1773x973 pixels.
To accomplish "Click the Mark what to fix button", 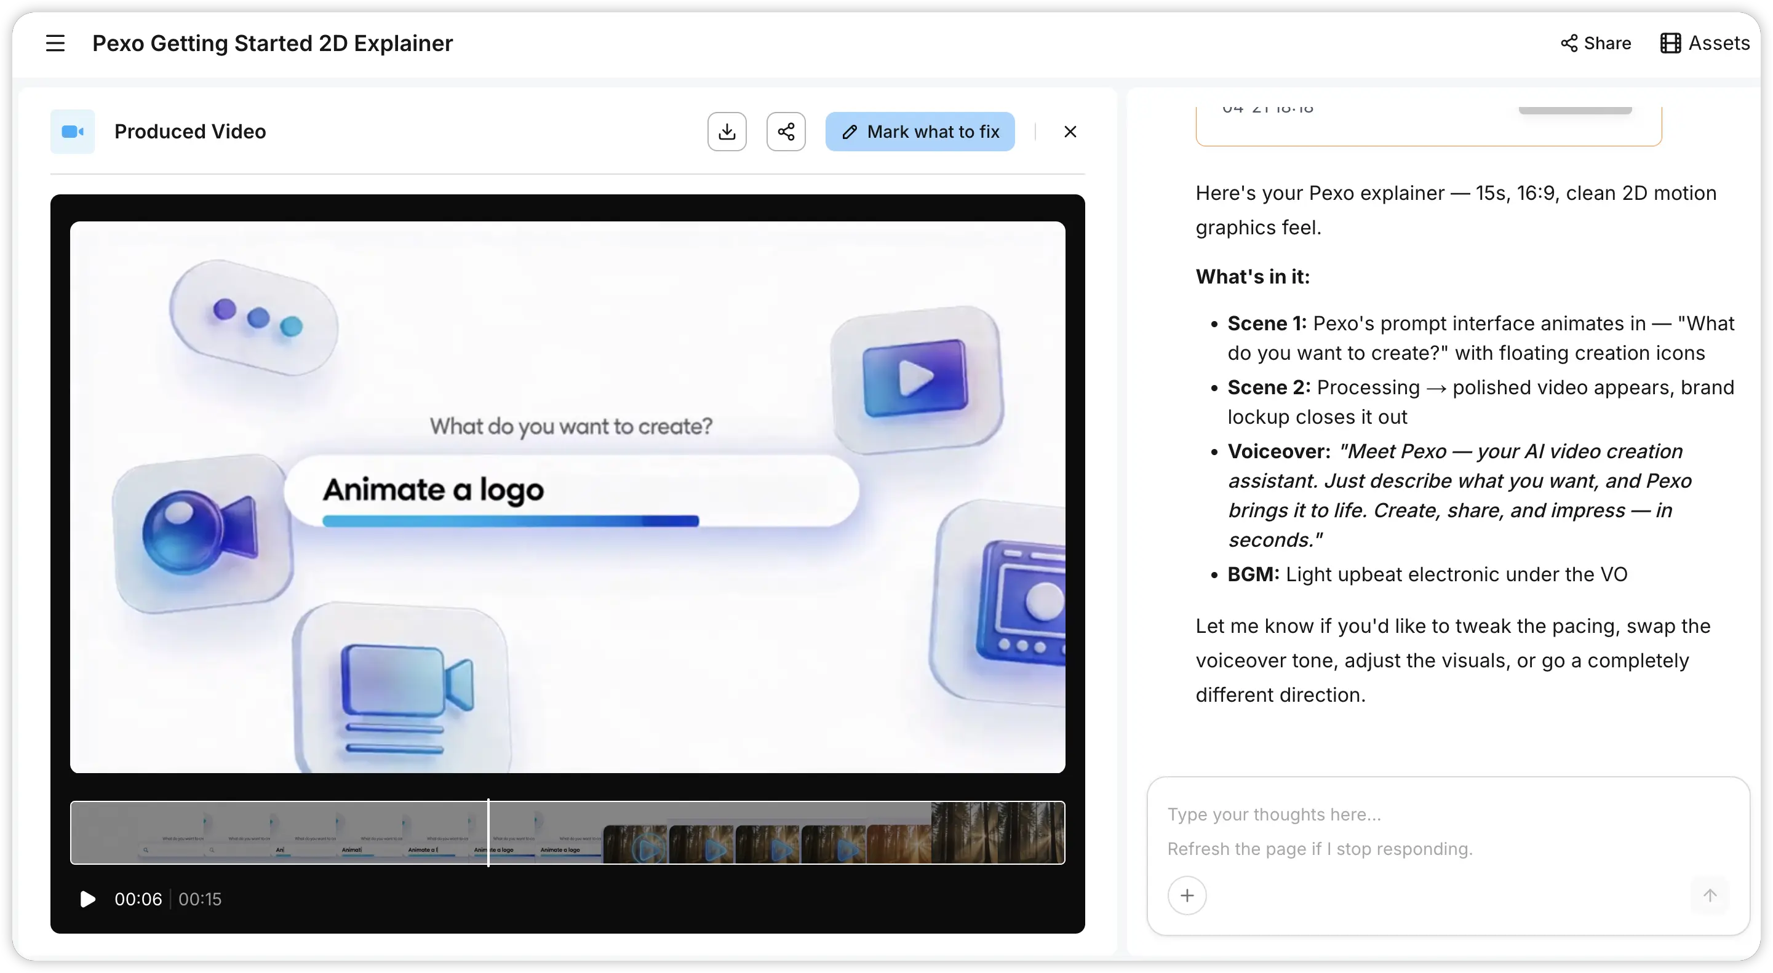I will (920, 132).
